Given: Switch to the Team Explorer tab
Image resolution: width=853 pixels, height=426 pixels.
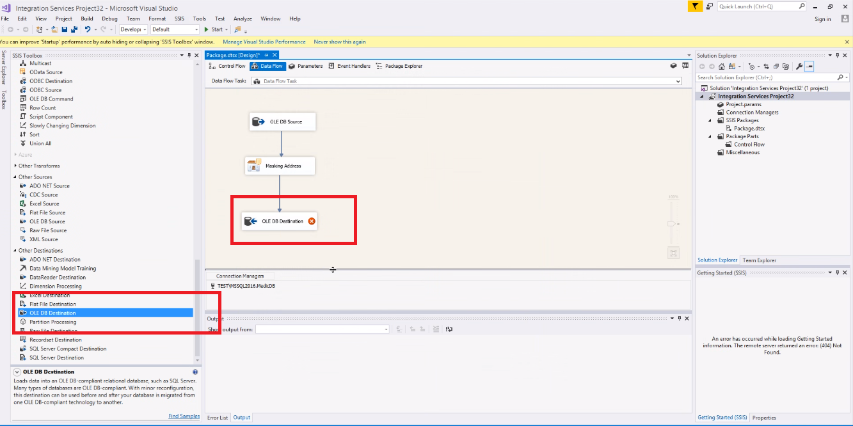Looking at the screenshot, I should click(x=759, y=260).
